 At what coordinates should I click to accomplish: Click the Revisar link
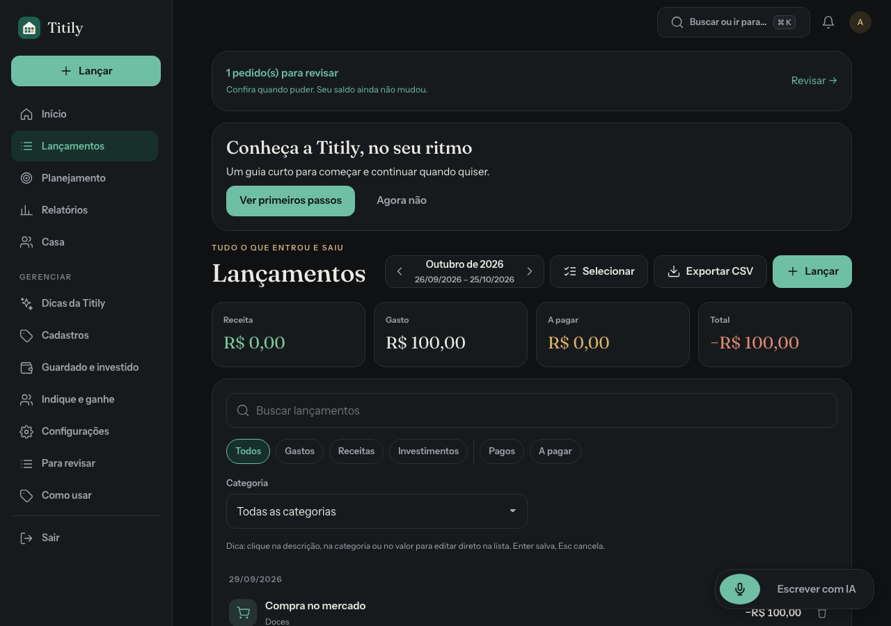pyautogui.click(x=814, y=81)
